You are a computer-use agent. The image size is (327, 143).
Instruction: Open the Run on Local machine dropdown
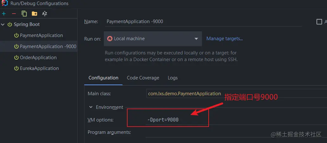pyautogui.click(x=153, y=39)
